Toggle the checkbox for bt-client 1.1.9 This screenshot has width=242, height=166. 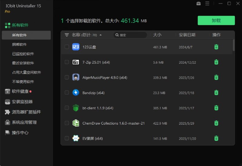(x=67, y=108)
